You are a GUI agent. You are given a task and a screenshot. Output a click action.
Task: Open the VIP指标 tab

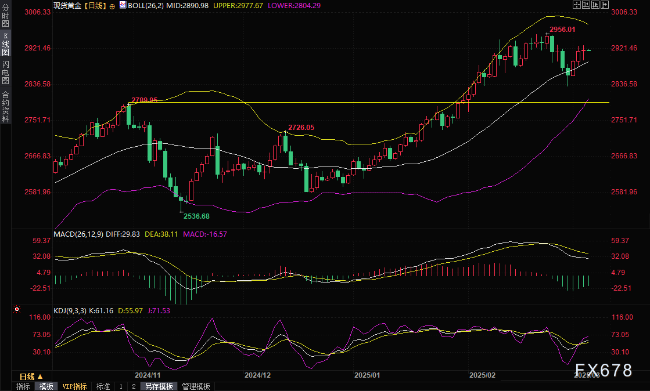point(74,386)
